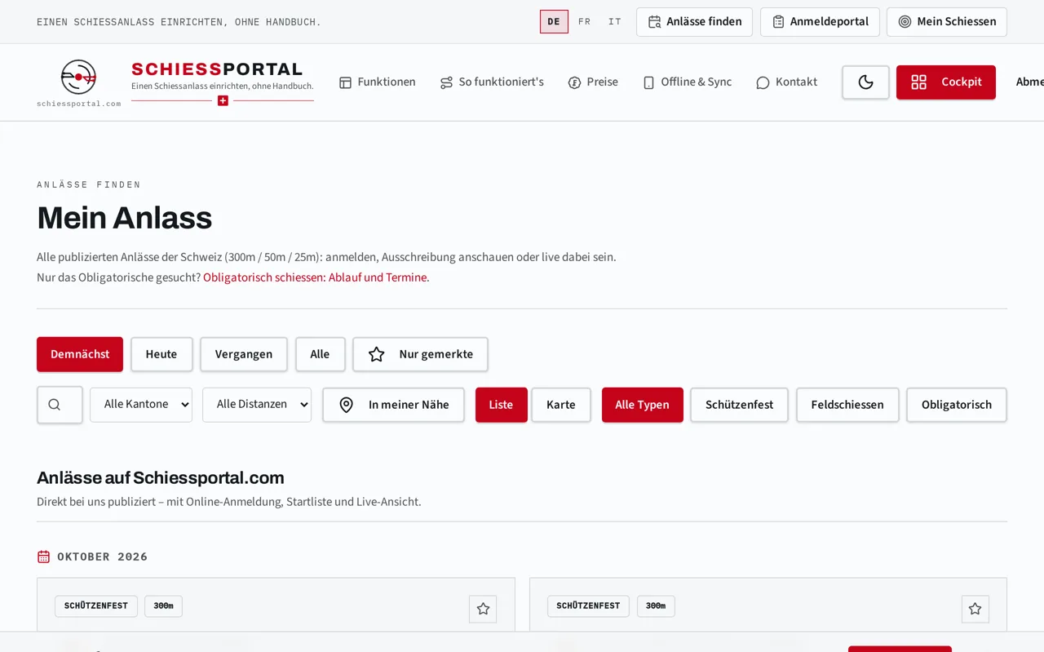The image size is (1044, 652).
Task: Toggle dark mode with the moon icon
Action: coord(865,82)
